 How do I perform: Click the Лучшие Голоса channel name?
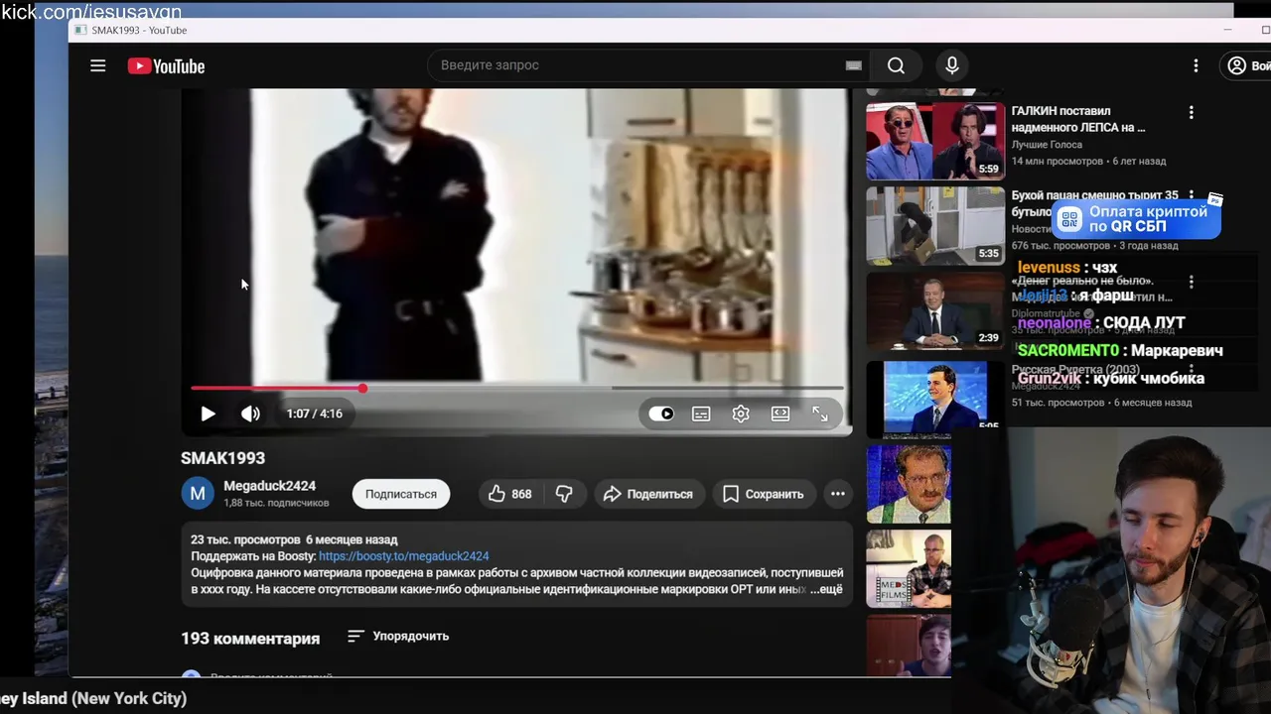pyautogui.click(x=1047, y=145)
